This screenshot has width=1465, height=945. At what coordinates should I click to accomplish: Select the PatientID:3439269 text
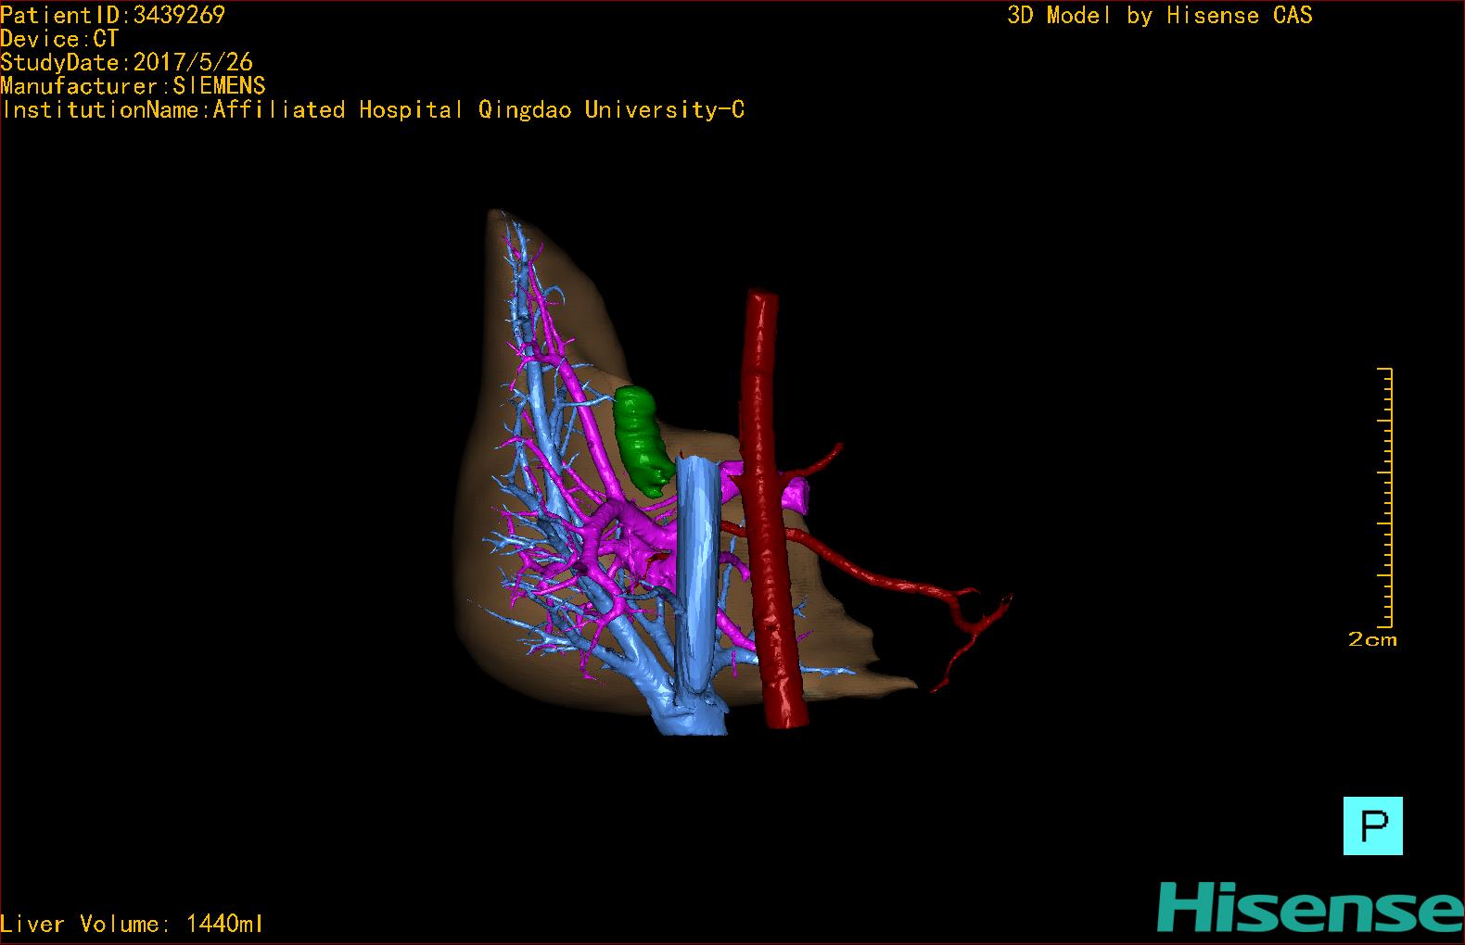pos(112,15)
